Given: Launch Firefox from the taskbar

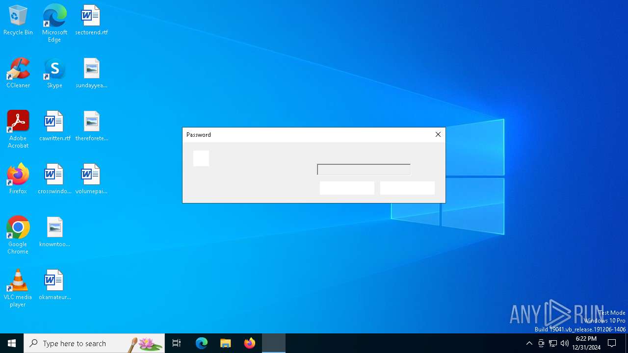Looking at the screenshot, I should (x=250, y=343).
